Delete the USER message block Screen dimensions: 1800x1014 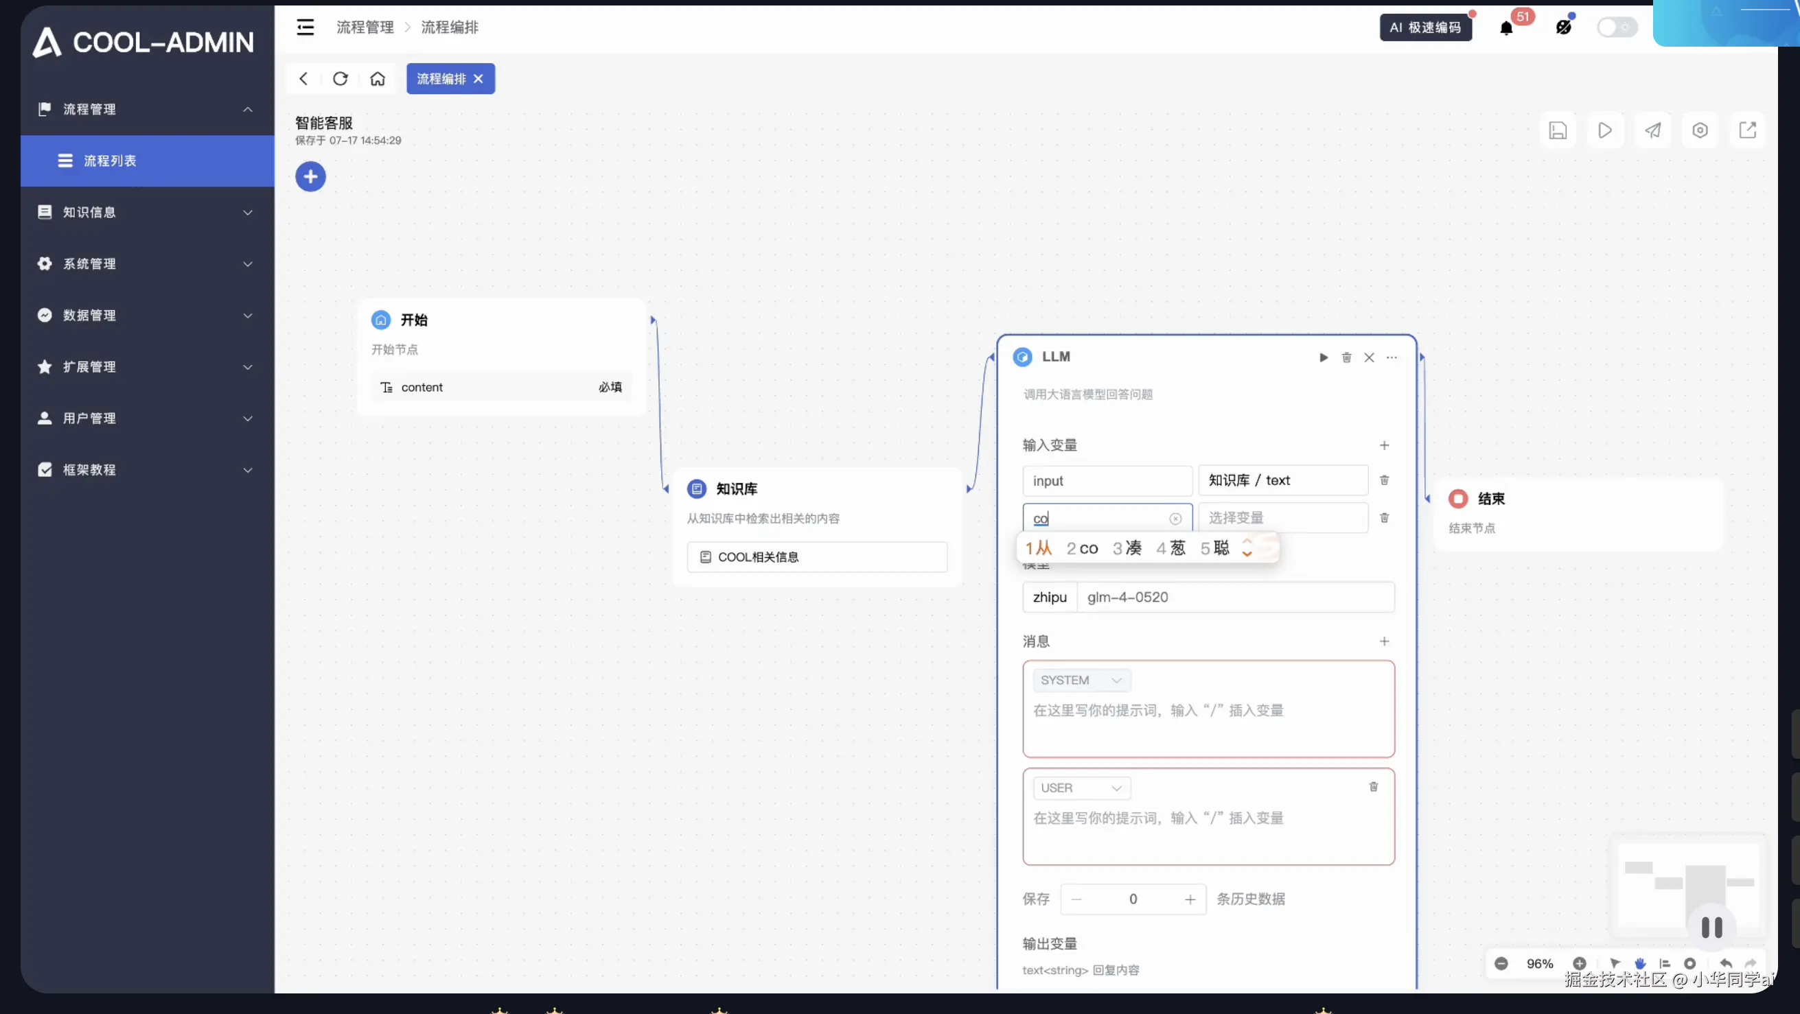[1373, 787]
